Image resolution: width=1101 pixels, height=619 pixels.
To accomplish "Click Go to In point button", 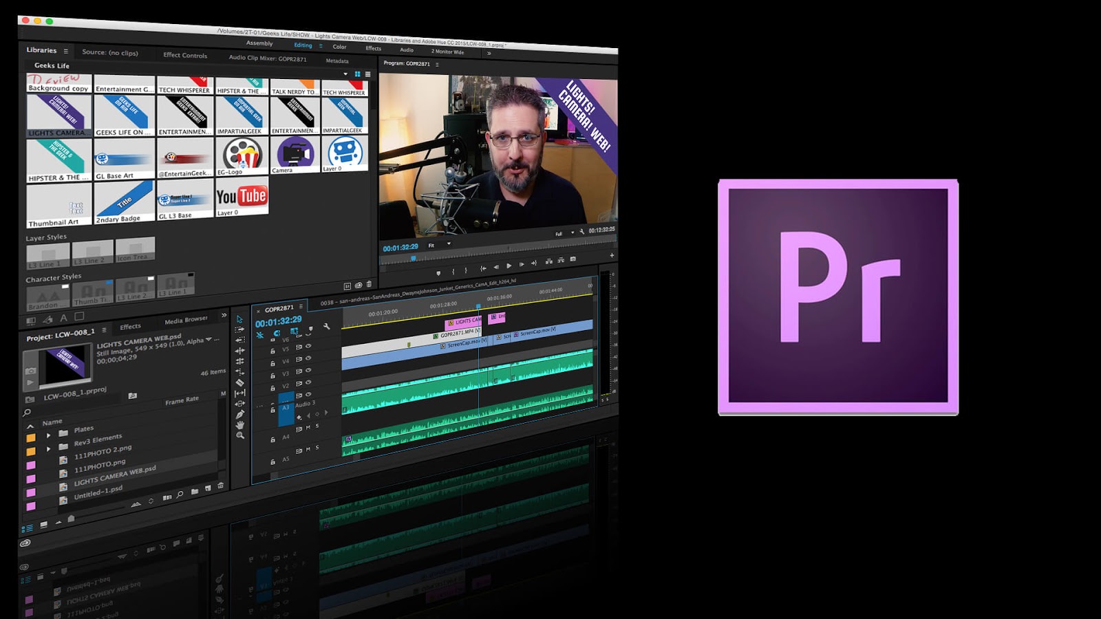I will [x=483, y=268].
